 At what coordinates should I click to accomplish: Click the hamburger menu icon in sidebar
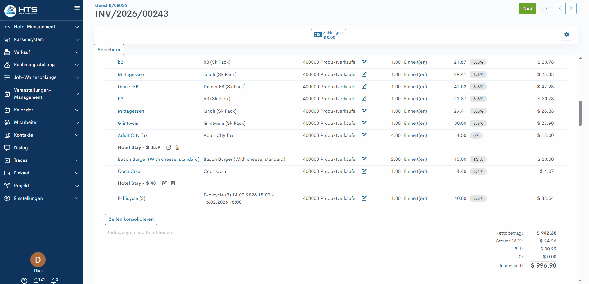(77, 8)
